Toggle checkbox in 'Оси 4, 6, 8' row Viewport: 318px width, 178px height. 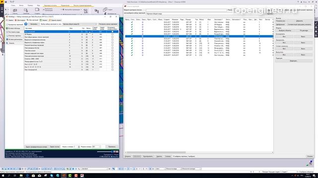tap(112, 64)
